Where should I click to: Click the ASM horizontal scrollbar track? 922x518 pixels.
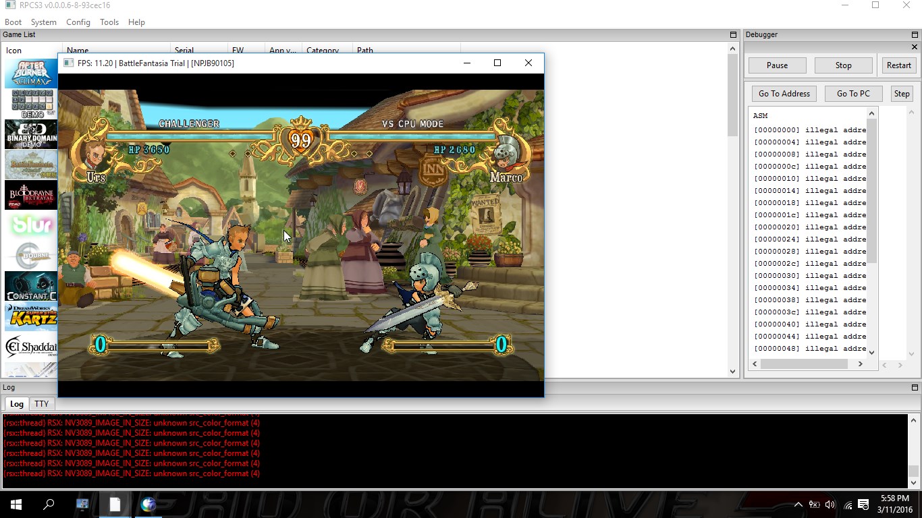tap(804, 364)
